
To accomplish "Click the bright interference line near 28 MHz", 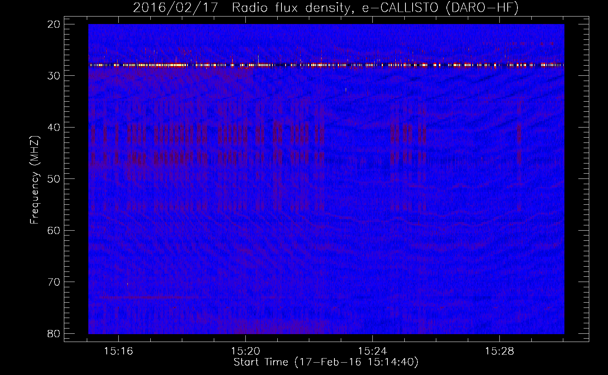I will tap(326, 65).
